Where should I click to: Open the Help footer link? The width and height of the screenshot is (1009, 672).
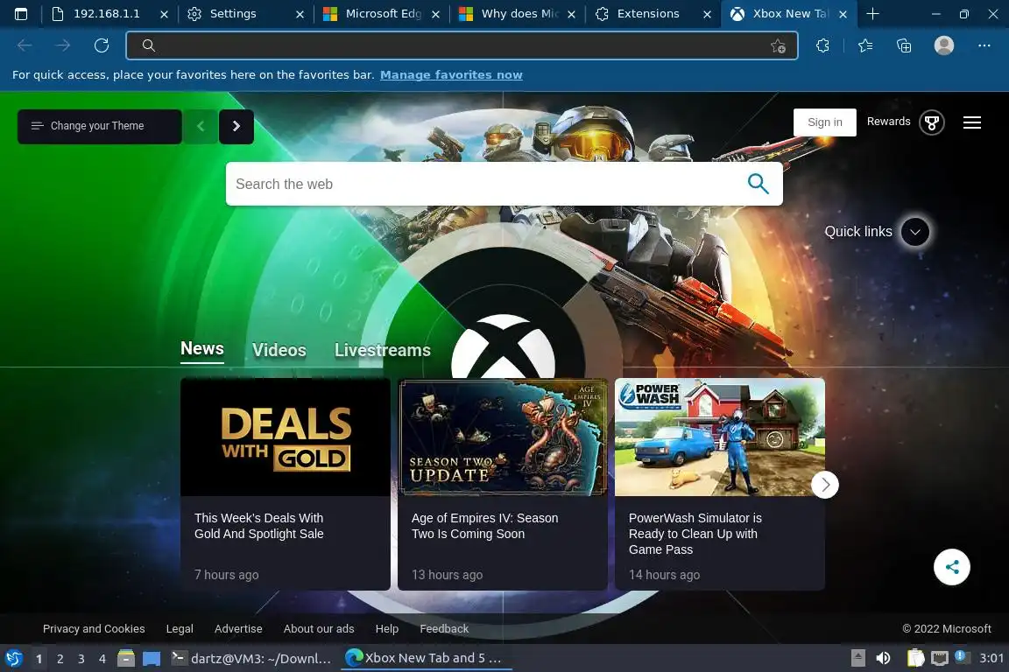pos(387,629)
